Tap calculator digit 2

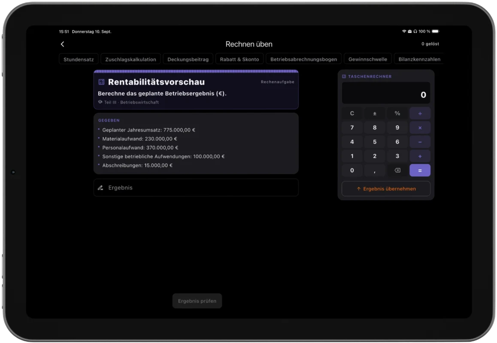tap(375, 156)
